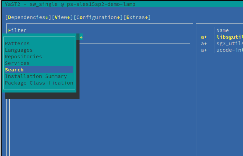Choose the highlighted Search filter entry

[x=39, y=70]
